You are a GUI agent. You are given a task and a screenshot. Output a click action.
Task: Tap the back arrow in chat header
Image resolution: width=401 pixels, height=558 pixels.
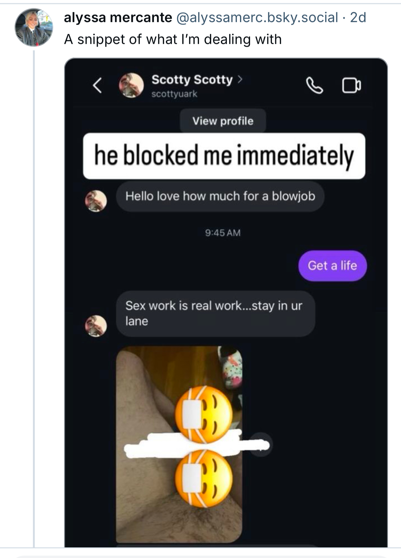[97, 85]
